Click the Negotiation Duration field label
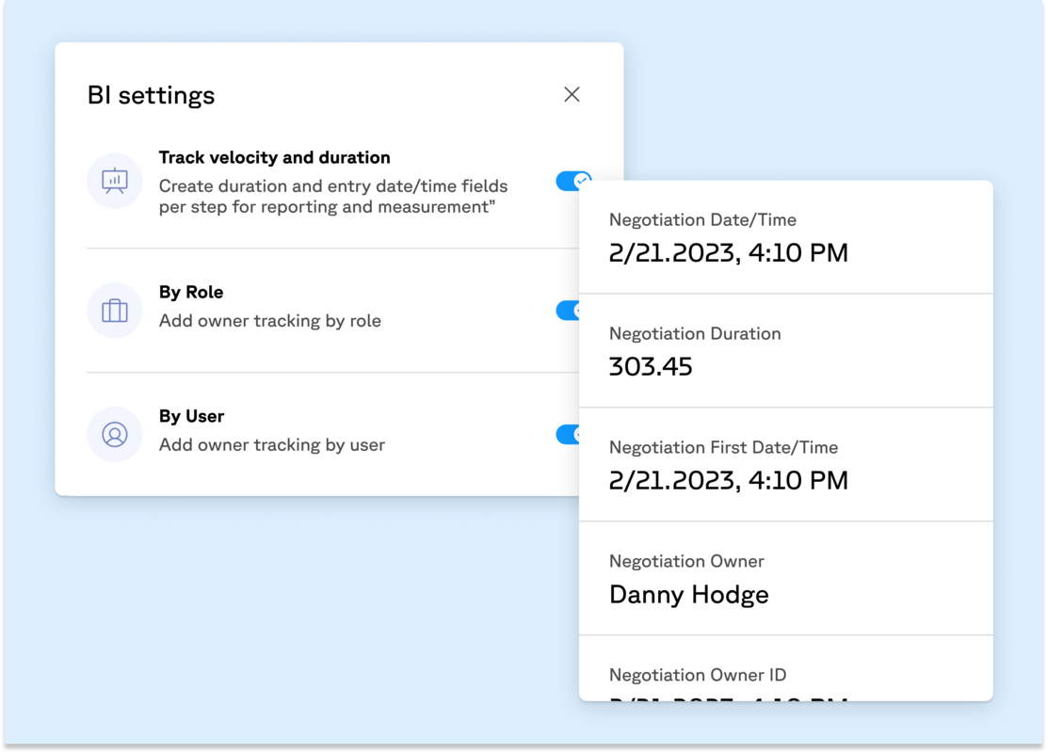The image size is (1047, 753). [x=695, y=334]
